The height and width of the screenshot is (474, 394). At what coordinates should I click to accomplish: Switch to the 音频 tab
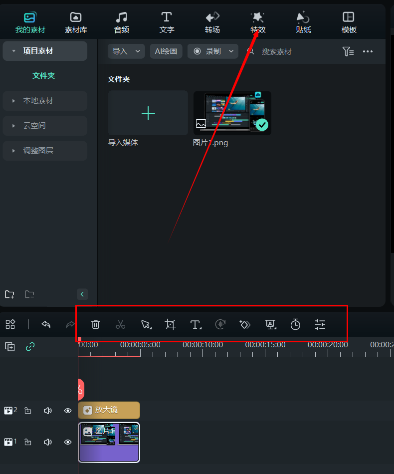[x=122, y=22]
